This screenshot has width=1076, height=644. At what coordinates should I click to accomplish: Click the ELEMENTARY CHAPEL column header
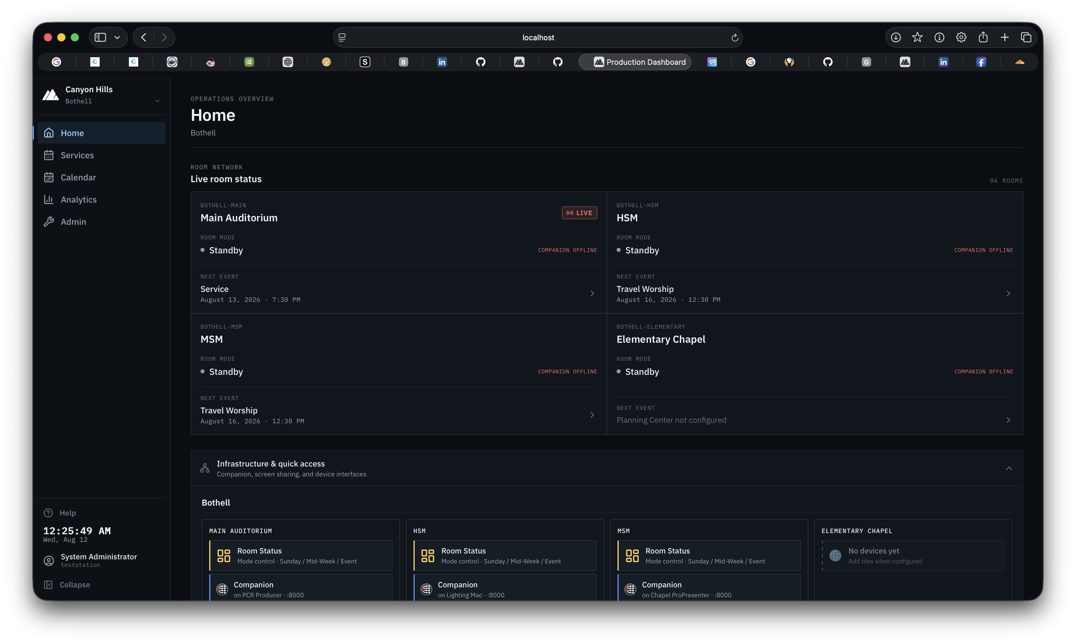pyautogui.click(x=857, y=531)
